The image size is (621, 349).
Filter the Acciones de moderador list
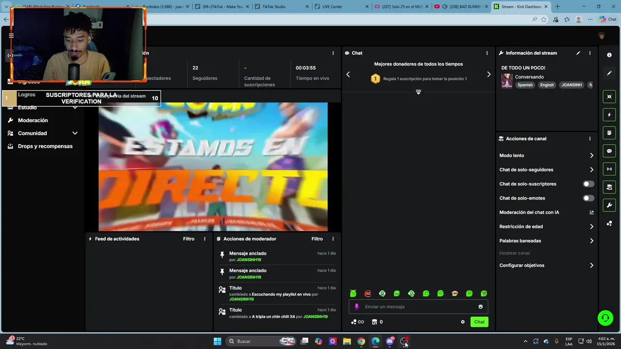coord(317,239)
